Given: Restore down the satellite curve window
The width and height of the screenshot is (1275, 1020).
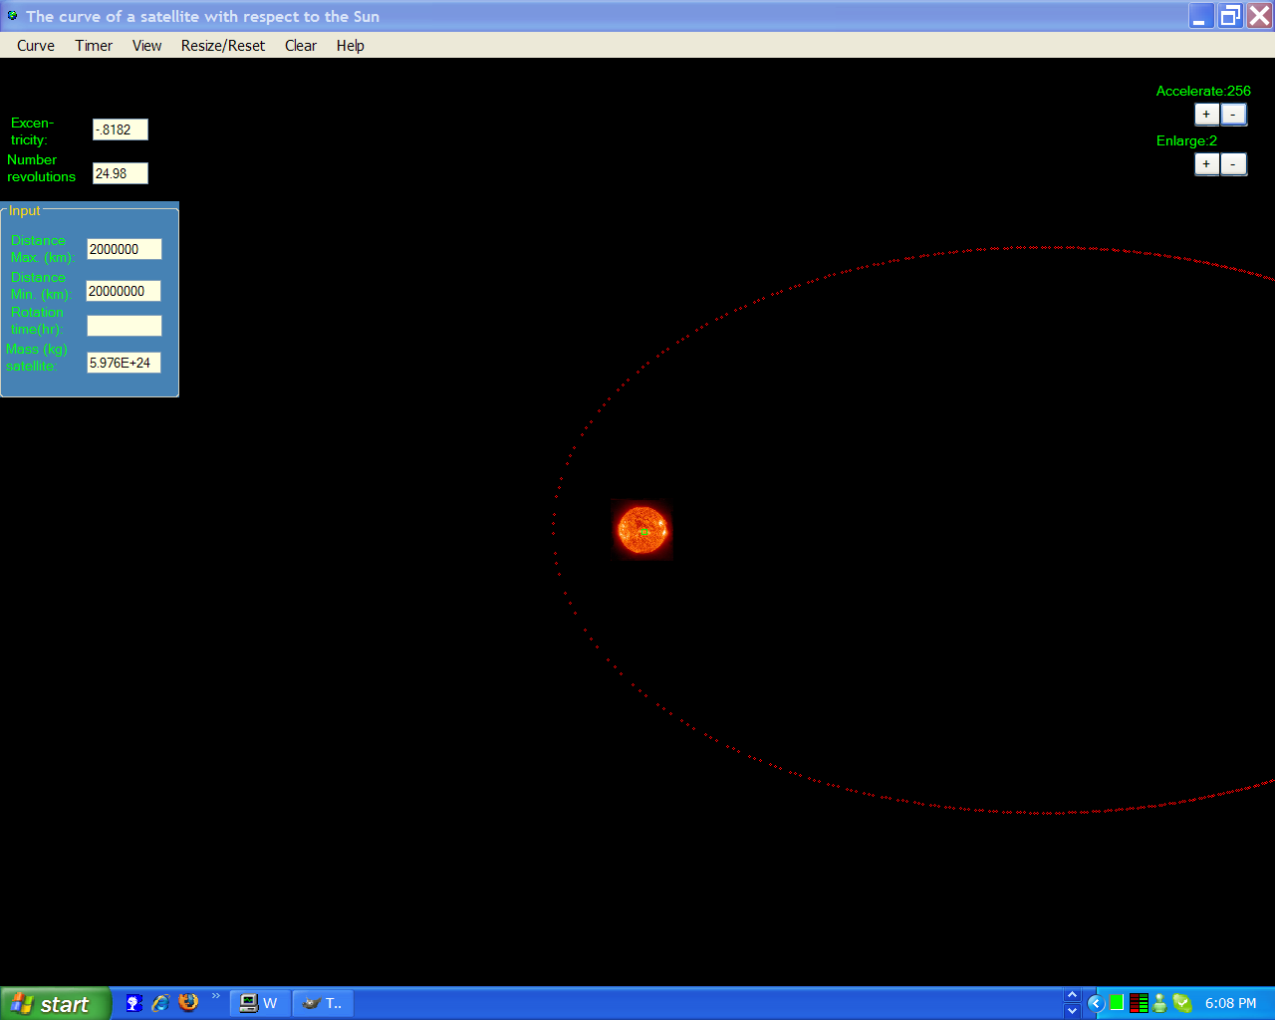Looking at the screenshot, I should pos(1231,16).
